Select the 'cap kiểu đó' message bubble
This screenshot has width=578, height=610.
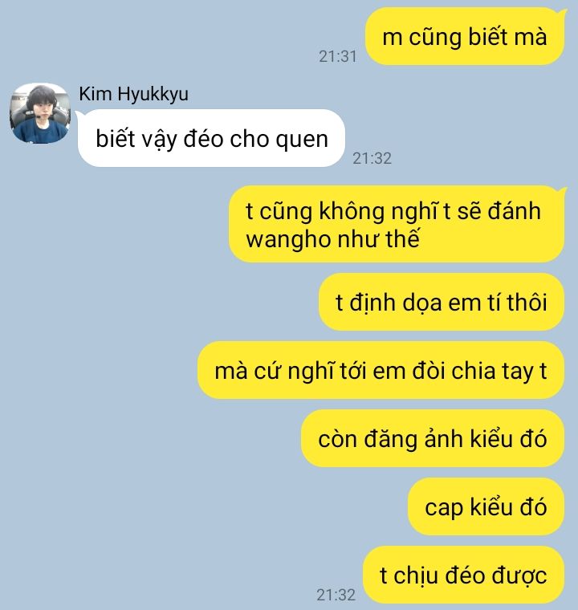pos(486,507)
